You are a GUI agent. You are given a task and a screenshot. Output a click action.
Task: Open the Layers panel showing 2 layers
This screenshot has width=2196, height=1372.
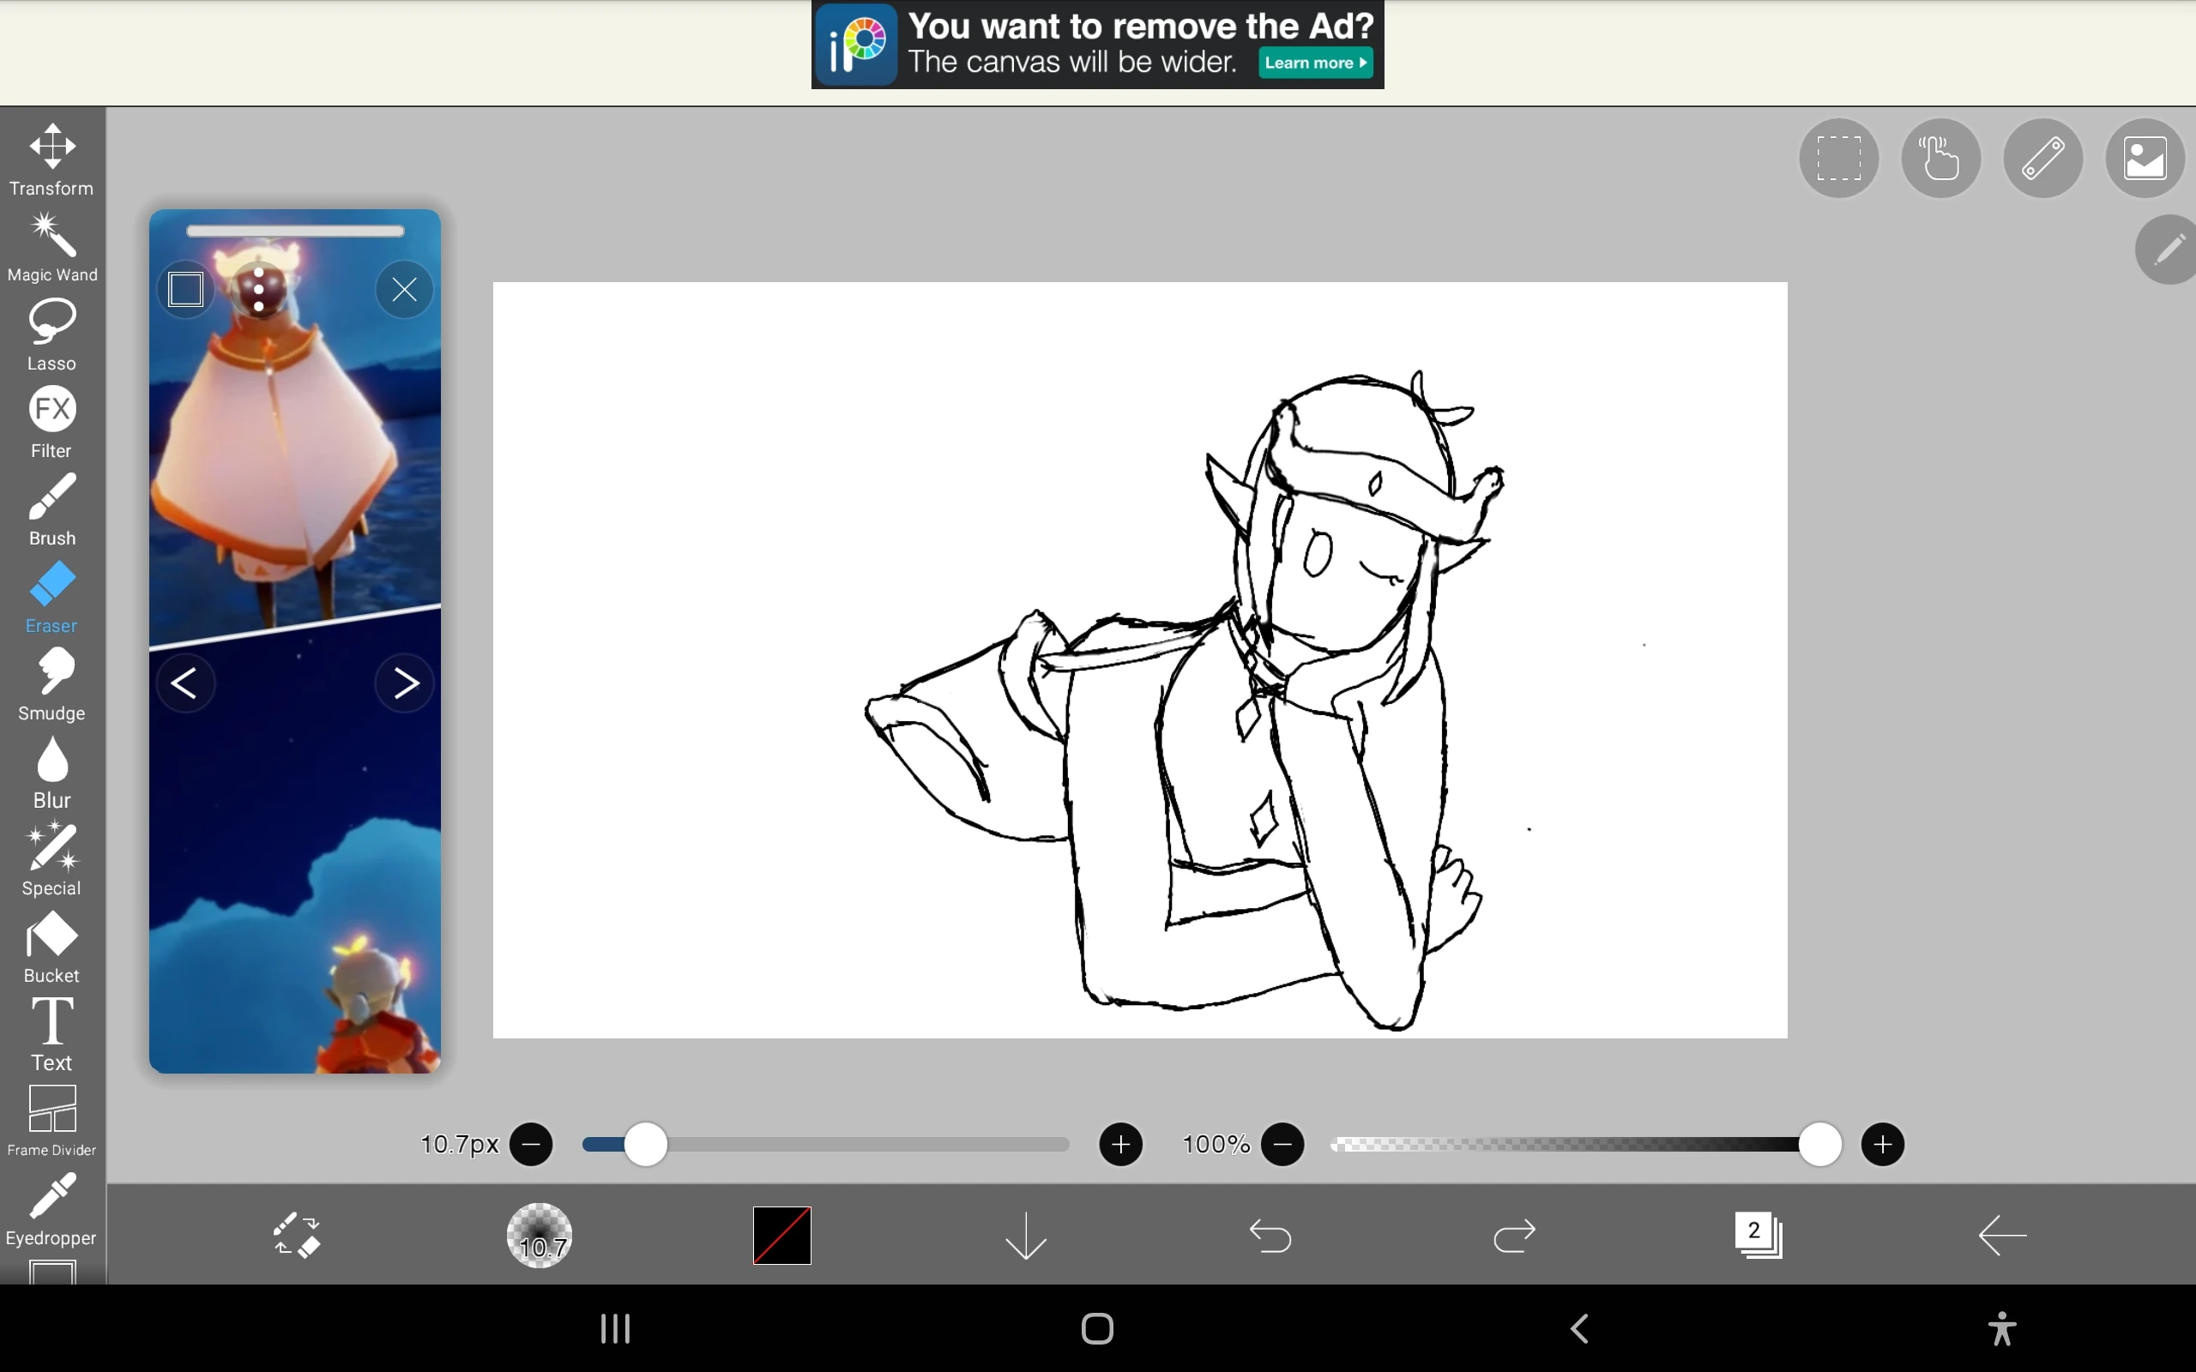point(1759,1235)
